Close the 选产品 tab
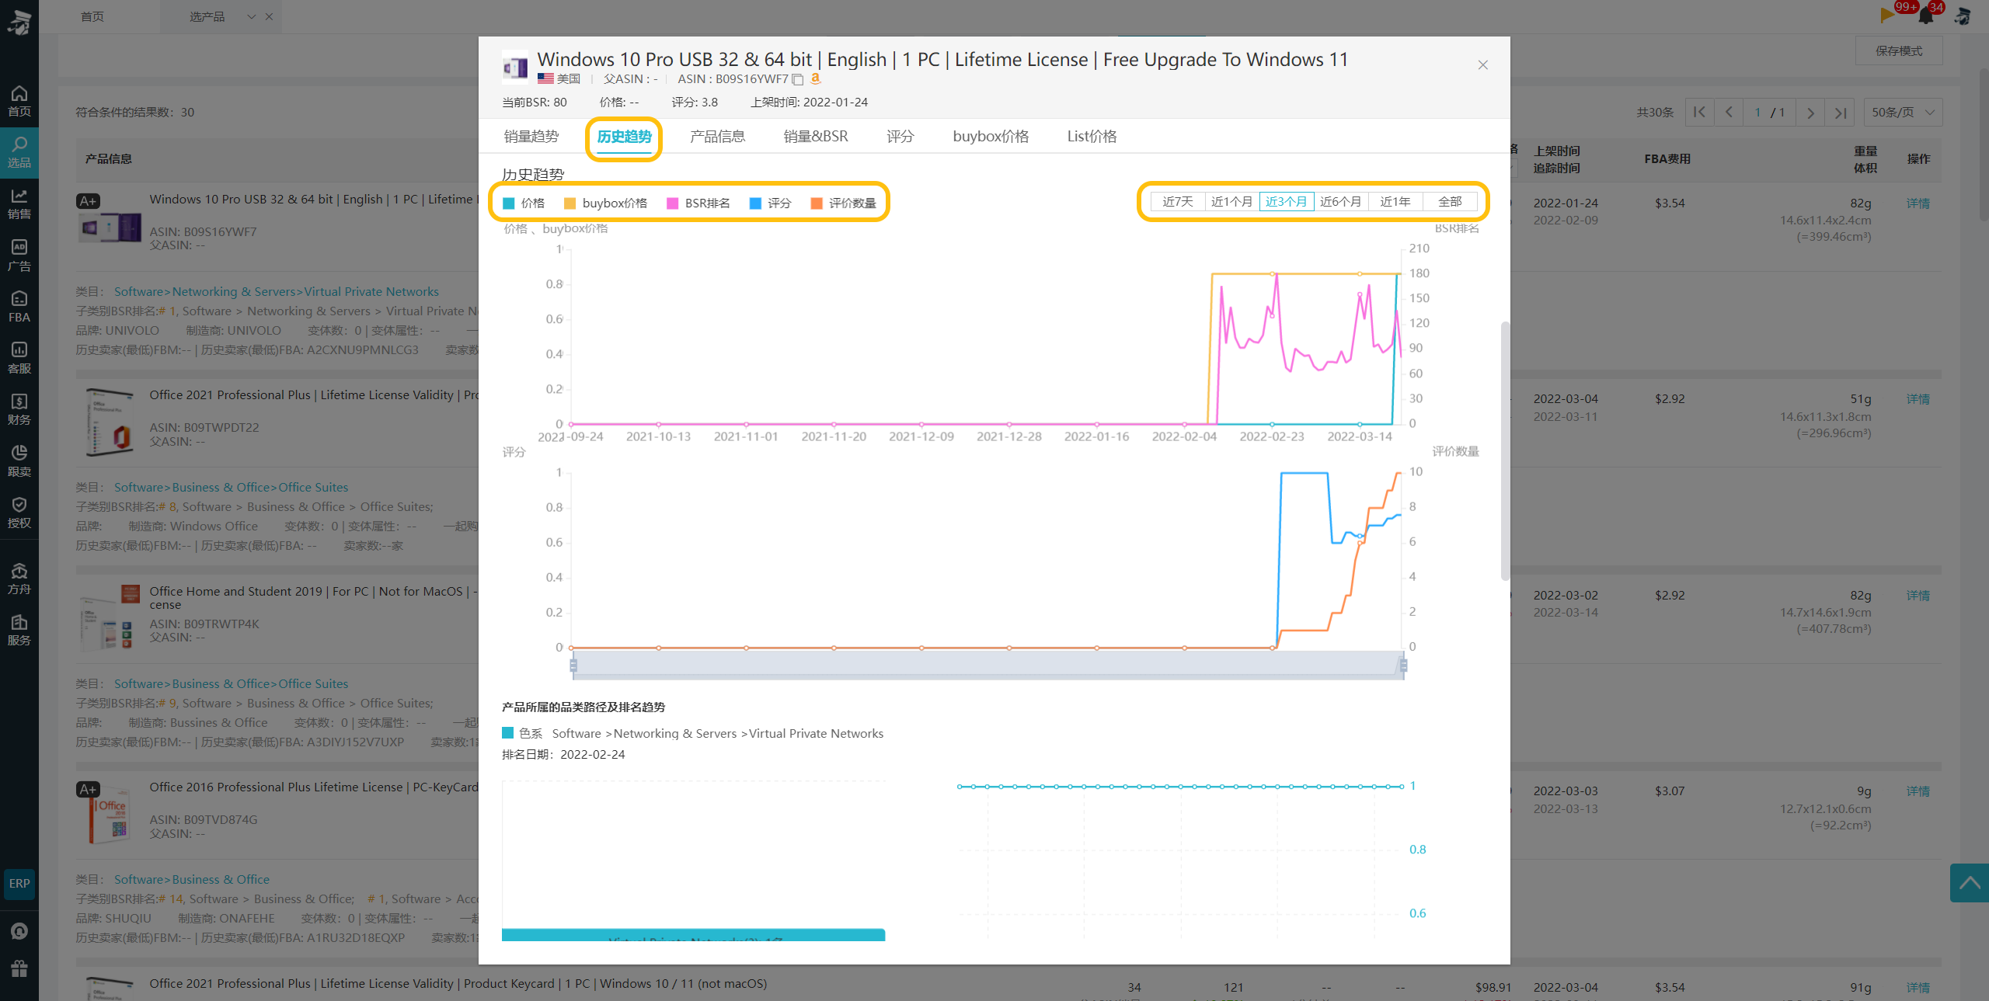The height and width of the screenshot is (1001, 1989). click(x=269, y=16)
